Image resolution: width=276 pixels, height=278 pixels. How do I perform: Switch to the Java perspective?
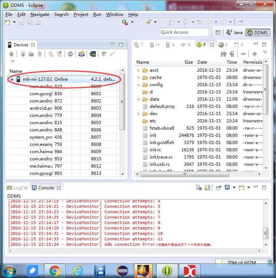click(234, 33)
